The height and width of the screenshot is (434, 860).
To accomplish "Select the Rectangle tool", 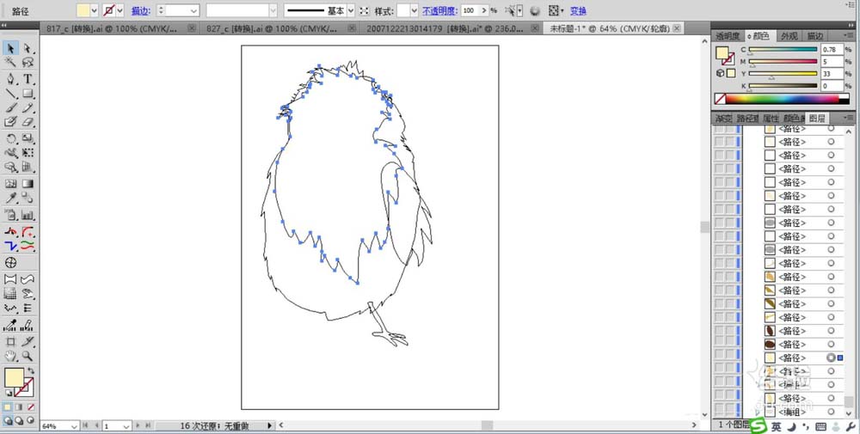I will (x=28, y=94).
